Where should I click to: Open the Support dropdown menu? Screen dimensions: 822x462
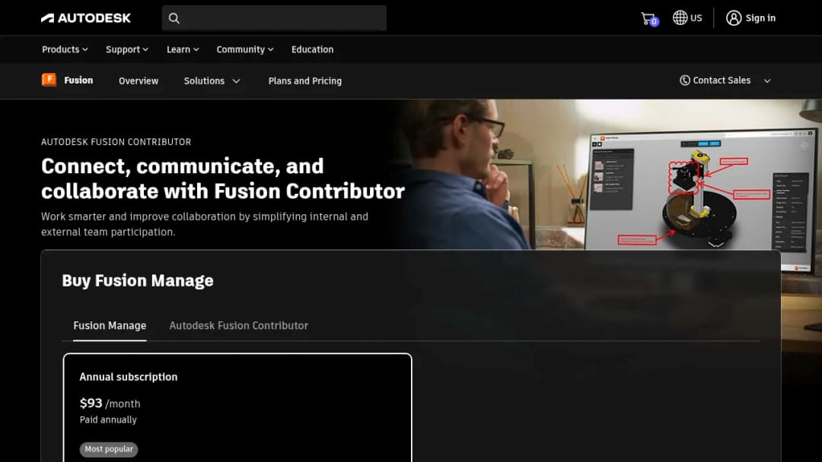coord(127,49)
